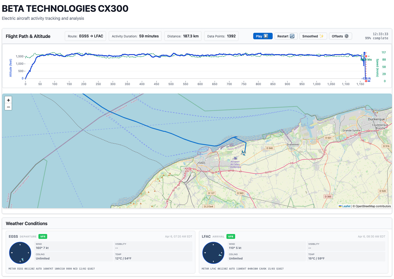Click the EGSS wind compass
Viewport: 394px width, 279px height.
(20, 253)
